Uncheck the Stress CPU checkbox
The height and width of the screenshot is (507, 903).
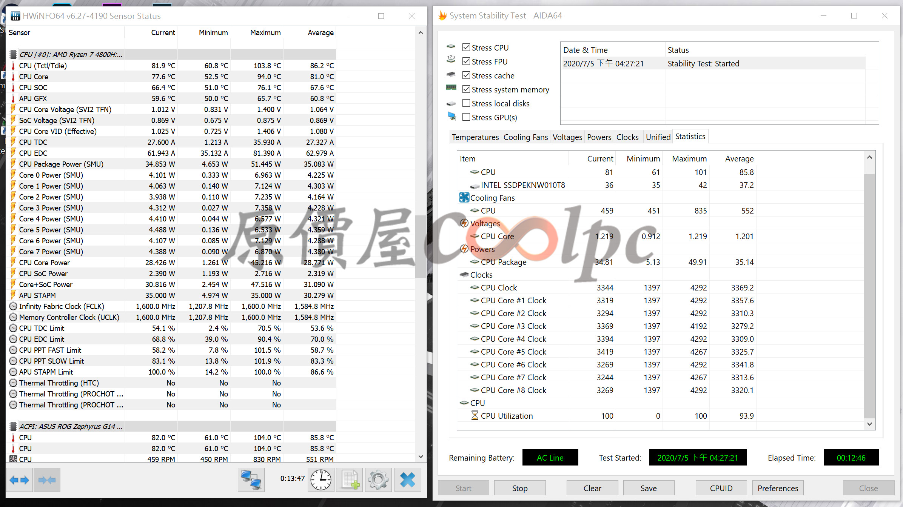(x=466, y=47)
